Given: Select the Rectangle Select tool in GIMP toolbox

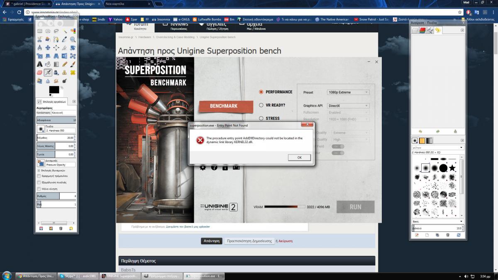Looking at the screenshot, I should coord(40,31).
